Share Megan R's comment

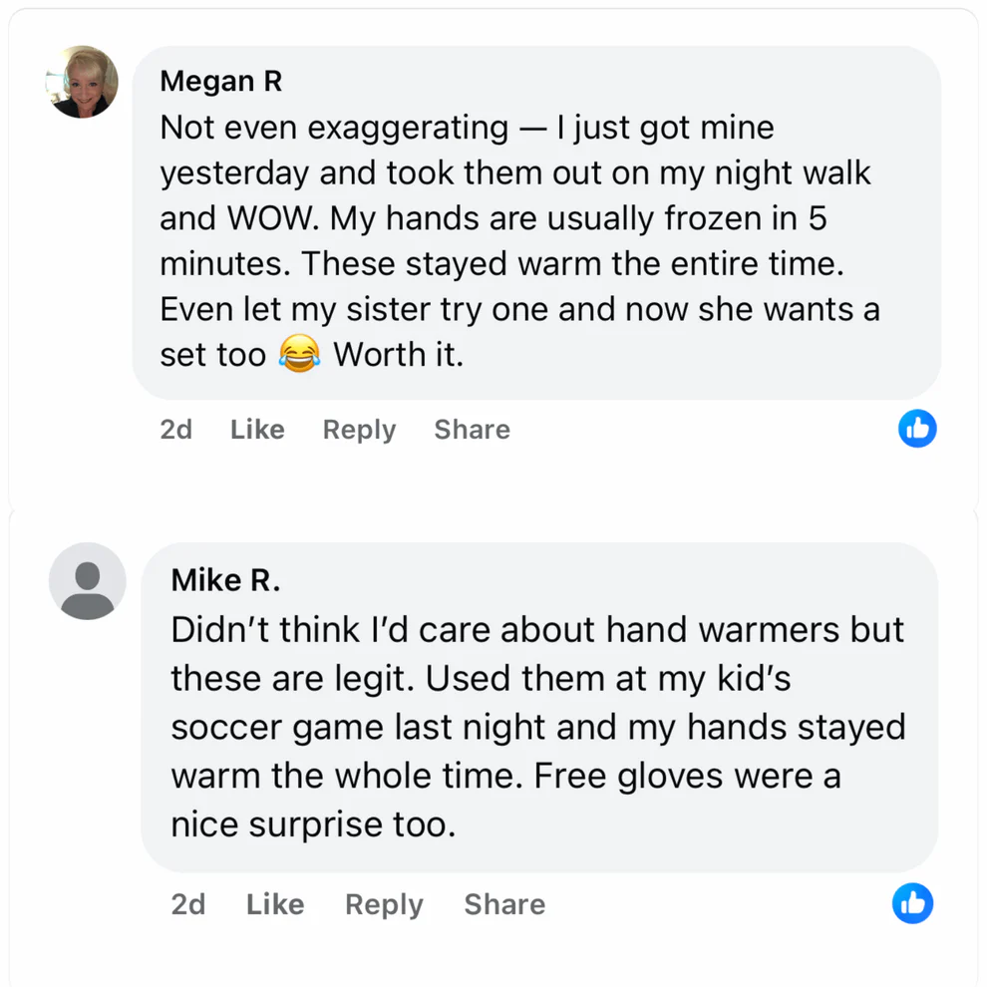pyautogui.click(x=472, y=430)
